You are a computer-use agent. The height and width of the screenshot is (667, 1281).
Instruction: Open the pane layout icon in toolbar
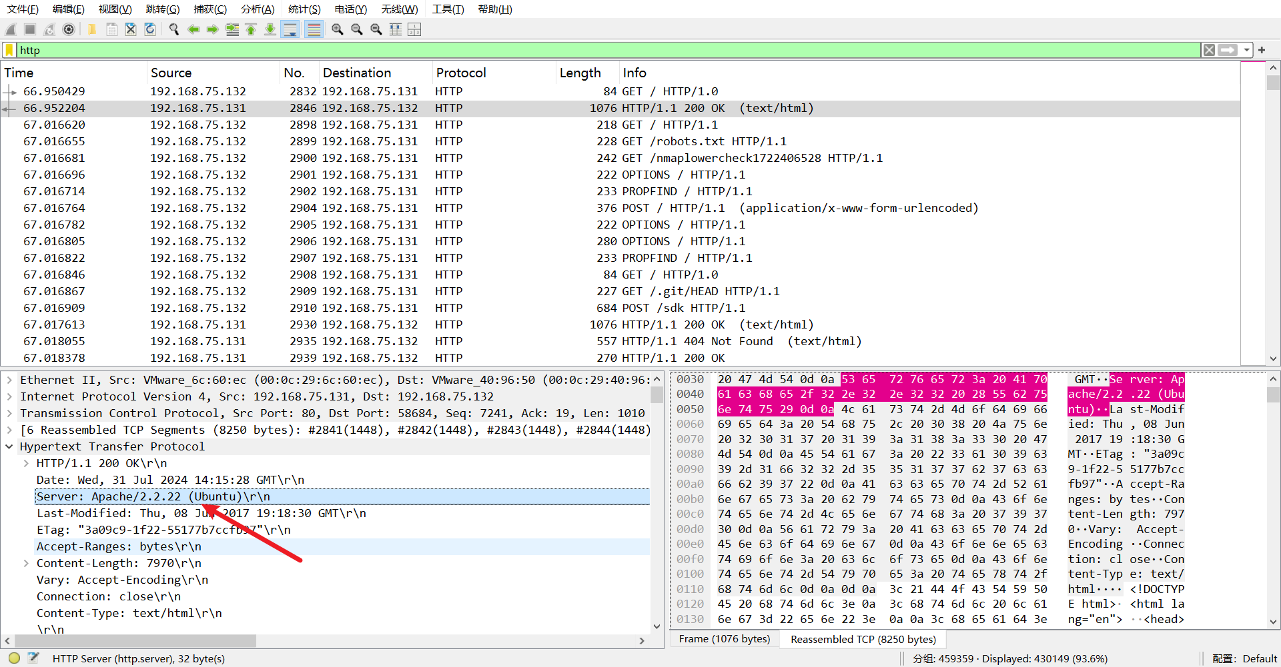(414, 29)
